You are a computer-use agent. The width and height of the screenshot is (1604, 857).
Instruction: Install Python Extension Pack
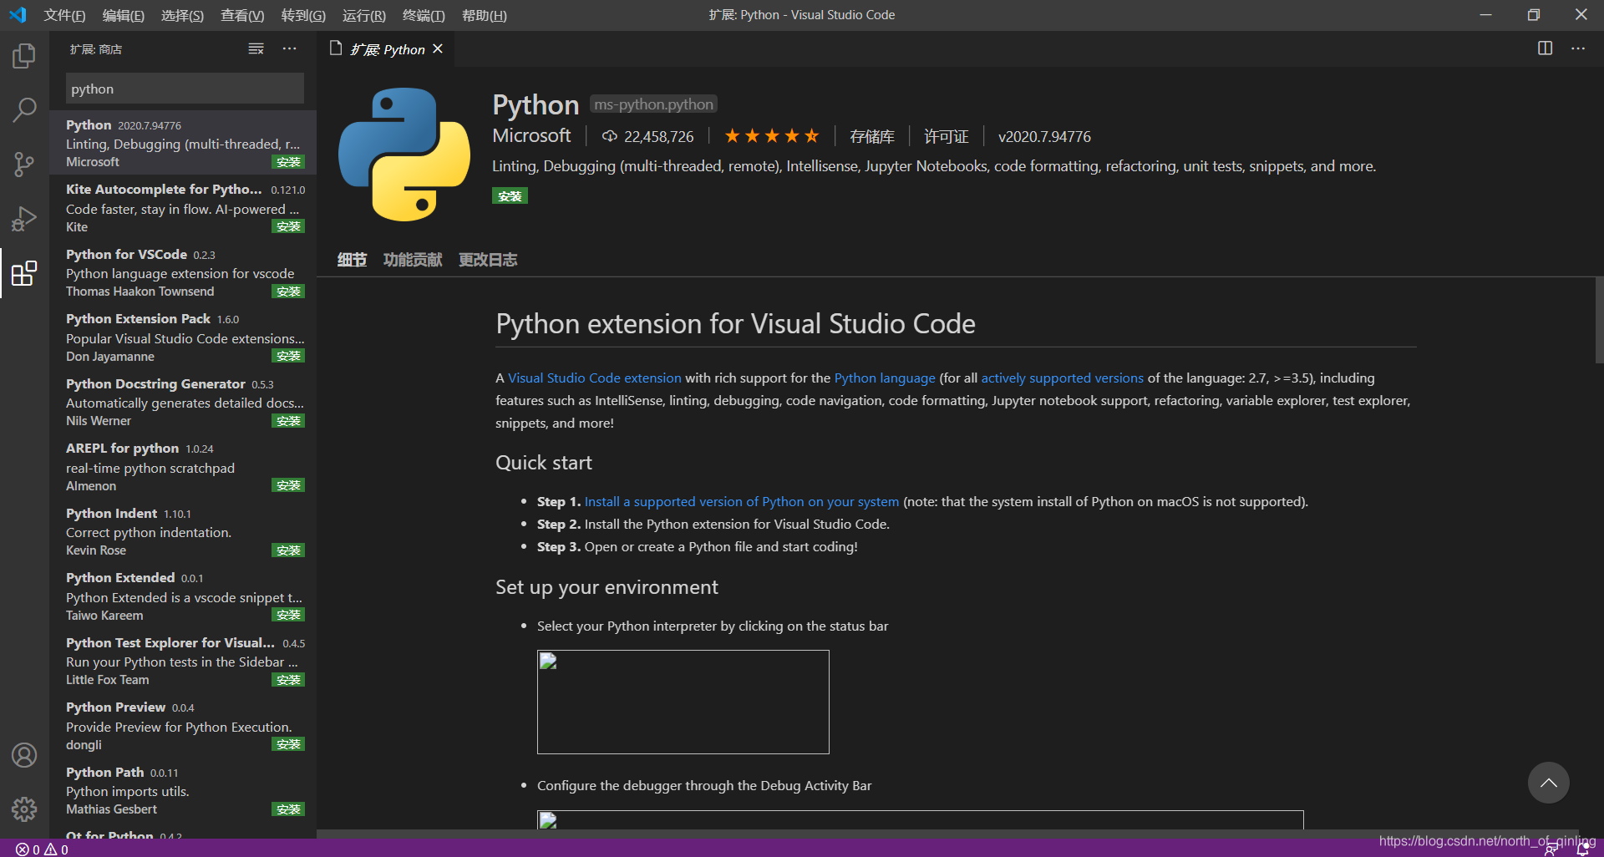288,356
